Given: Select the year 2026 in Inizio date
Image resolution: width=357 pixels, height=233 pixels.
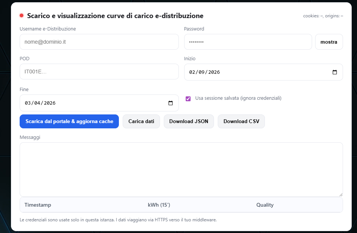Looking at the screenshot, I should pyautogui.click(x=214, y=72).
